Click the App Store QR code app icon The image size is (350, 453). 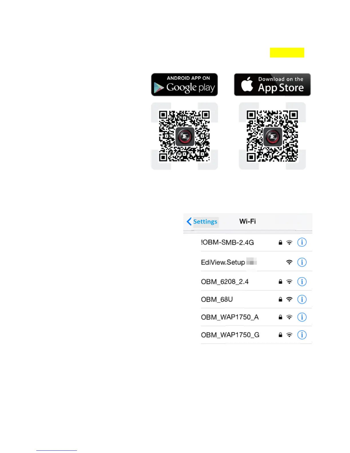(x=273, y=137)
